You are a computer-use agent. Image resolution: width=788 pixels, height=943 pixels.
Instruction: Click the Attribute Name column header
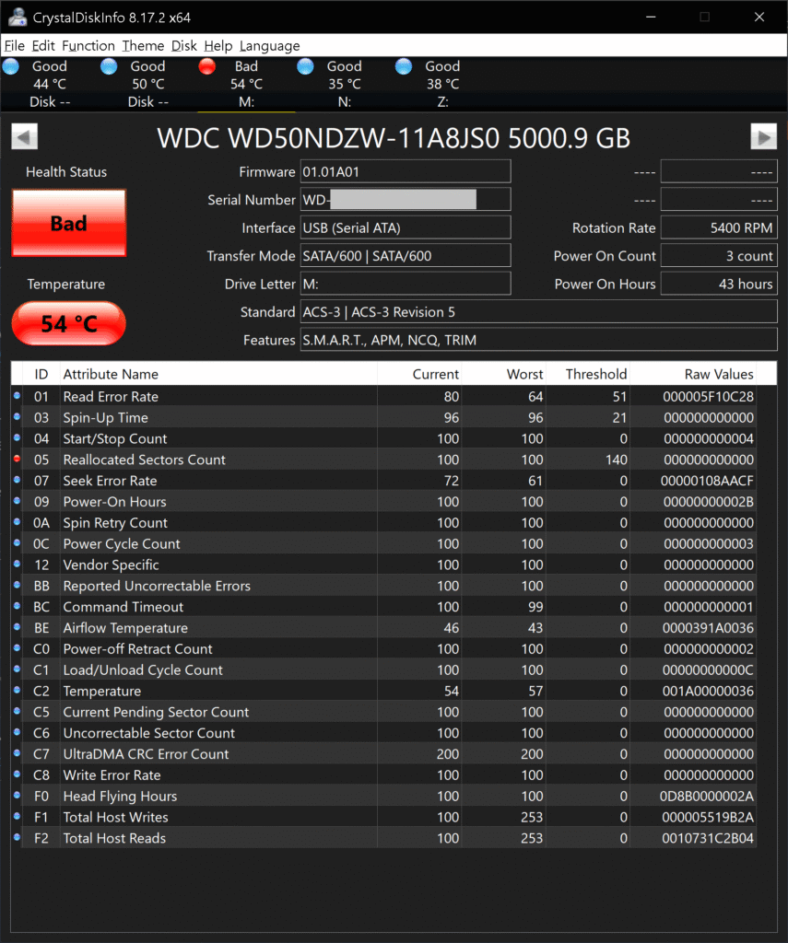tap(111, 374)
